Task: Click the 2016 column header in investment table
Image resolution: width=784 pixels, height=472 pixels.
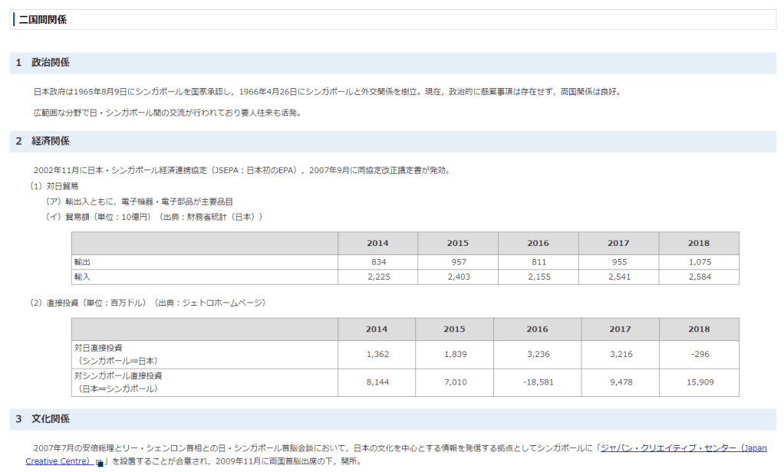Action: 537,329
